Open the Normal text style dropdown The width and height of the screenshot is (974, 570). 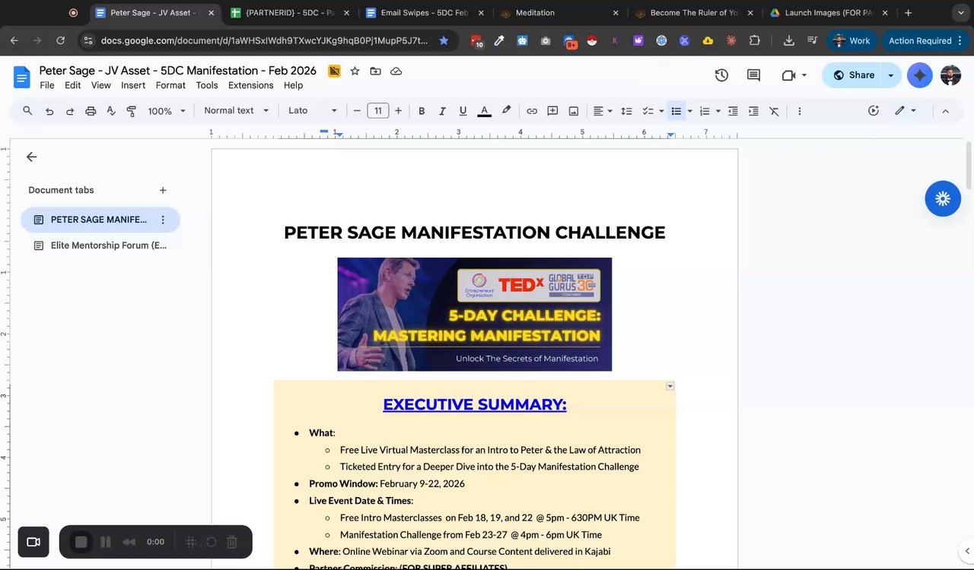click(x=236, y=111)
